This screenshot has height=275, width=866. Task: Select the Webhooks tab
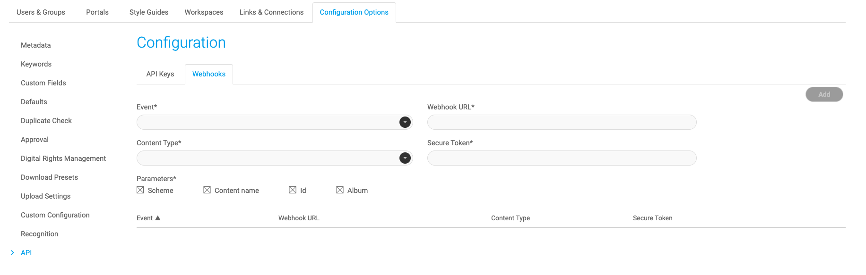209,74
